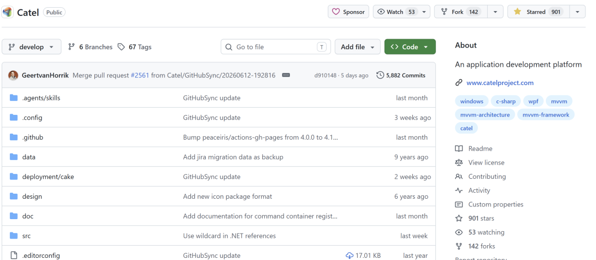Select the mvvm-framework topic tag
This screenshot has width=596, height=260.
click(546, 114)
